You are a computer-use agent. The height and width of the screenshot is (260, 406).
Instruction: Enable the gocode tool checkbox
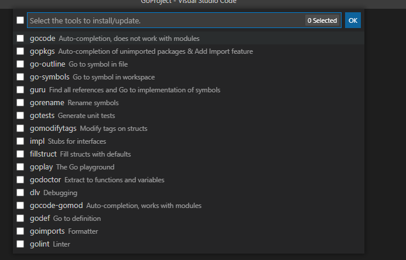pyautogui.click(x=21, y=39)
